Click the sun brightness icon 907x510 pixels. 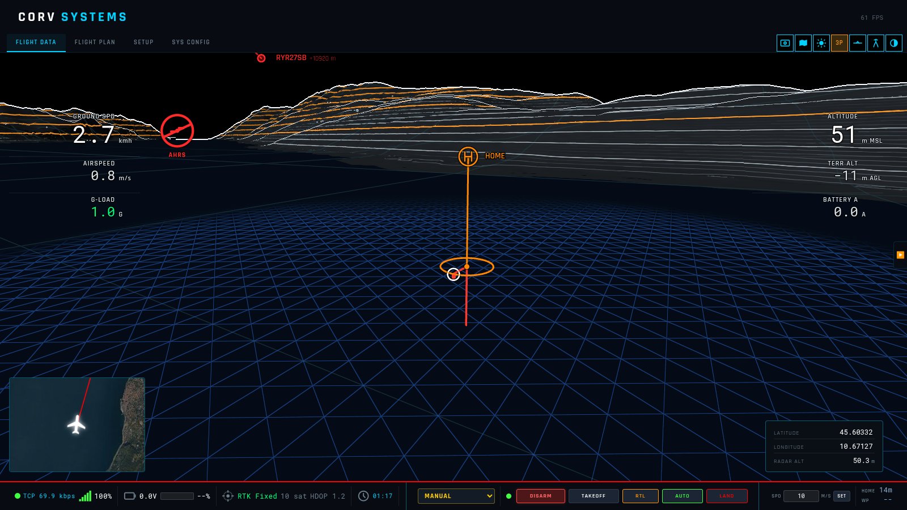point(821,43)
